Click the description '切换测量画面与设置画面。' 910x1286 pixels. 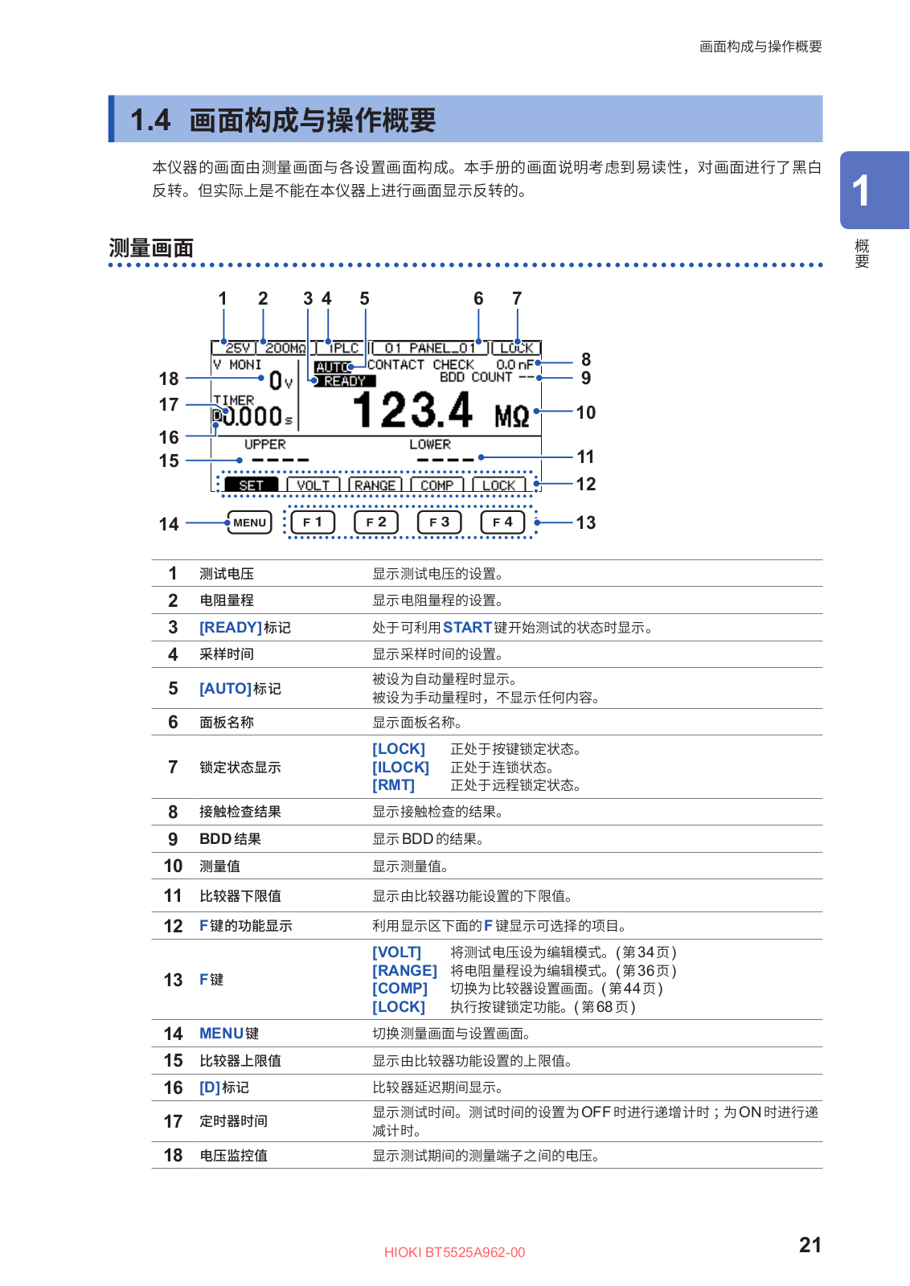pyautogui.click(x=452, y=1034)
